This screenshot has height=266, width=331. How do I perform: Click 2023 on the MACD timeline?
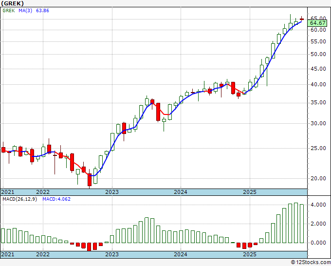click(x=112, y=254)
